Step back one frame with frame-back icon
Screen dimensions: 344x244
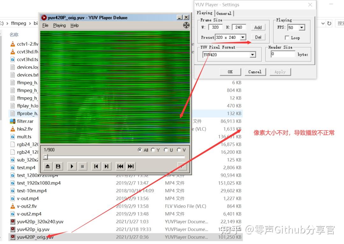96,166
